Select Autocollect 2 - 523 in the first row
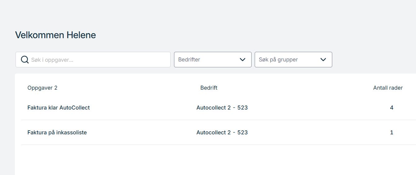The image size is (416, 175). (222, 108)
